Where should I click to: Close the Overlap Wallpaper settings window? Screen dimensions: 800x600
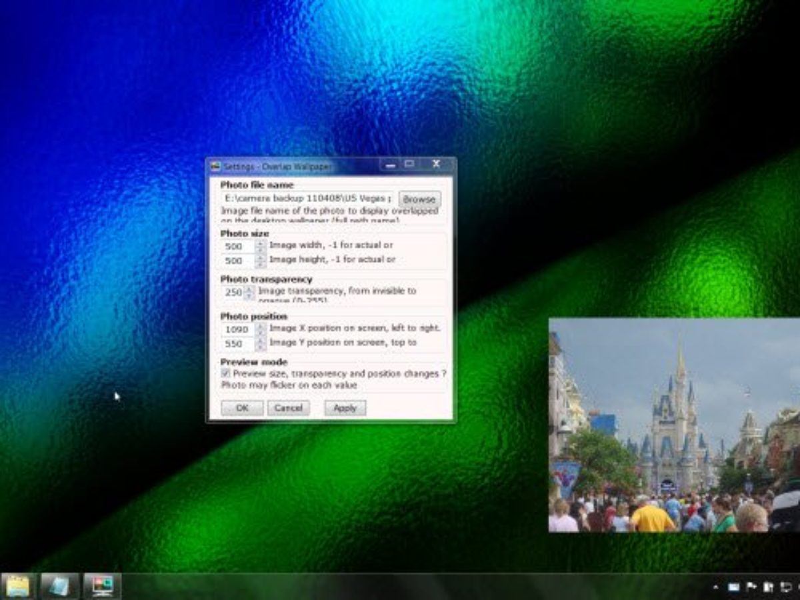436,164
